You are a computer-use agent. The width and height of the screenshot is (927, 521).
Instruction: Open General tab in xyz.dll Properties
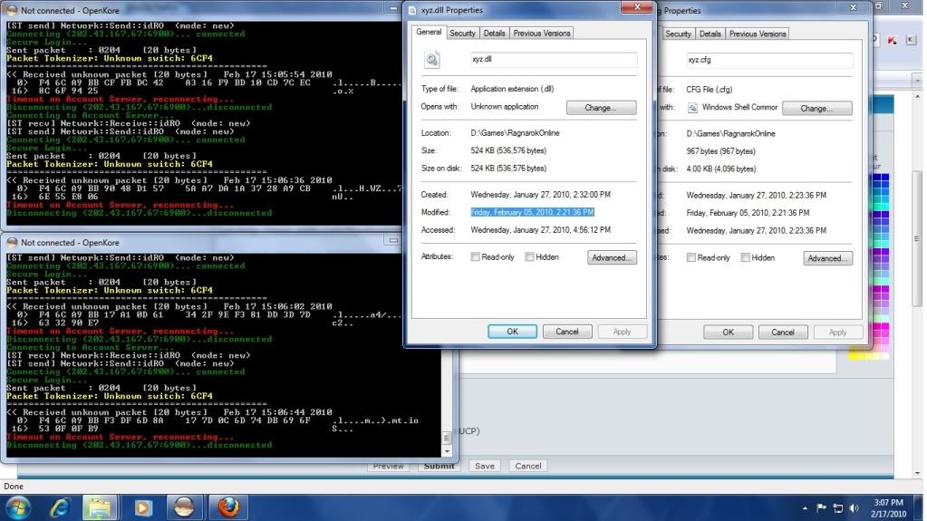(429, 32)
